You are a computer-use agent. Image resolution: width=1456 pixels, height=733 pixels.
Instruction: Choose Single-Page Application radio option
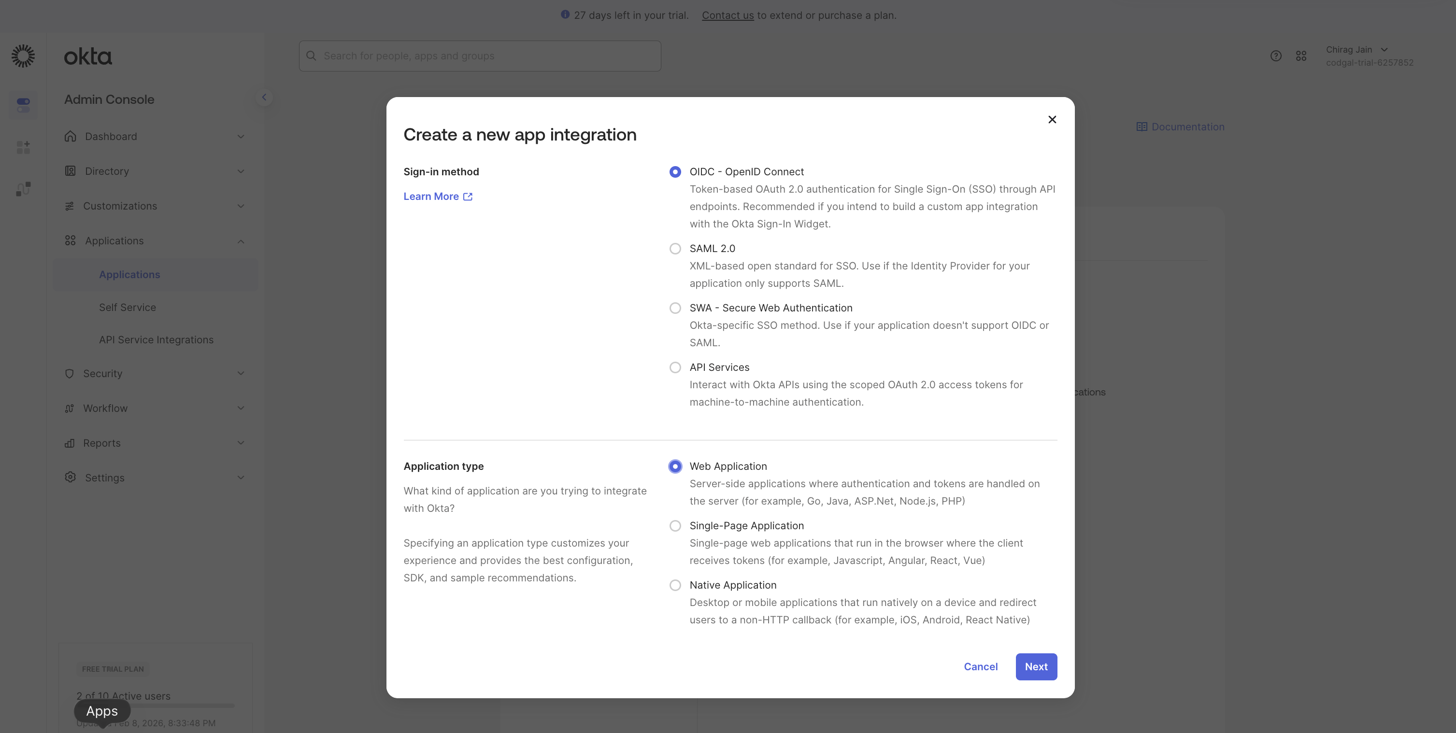675,526
